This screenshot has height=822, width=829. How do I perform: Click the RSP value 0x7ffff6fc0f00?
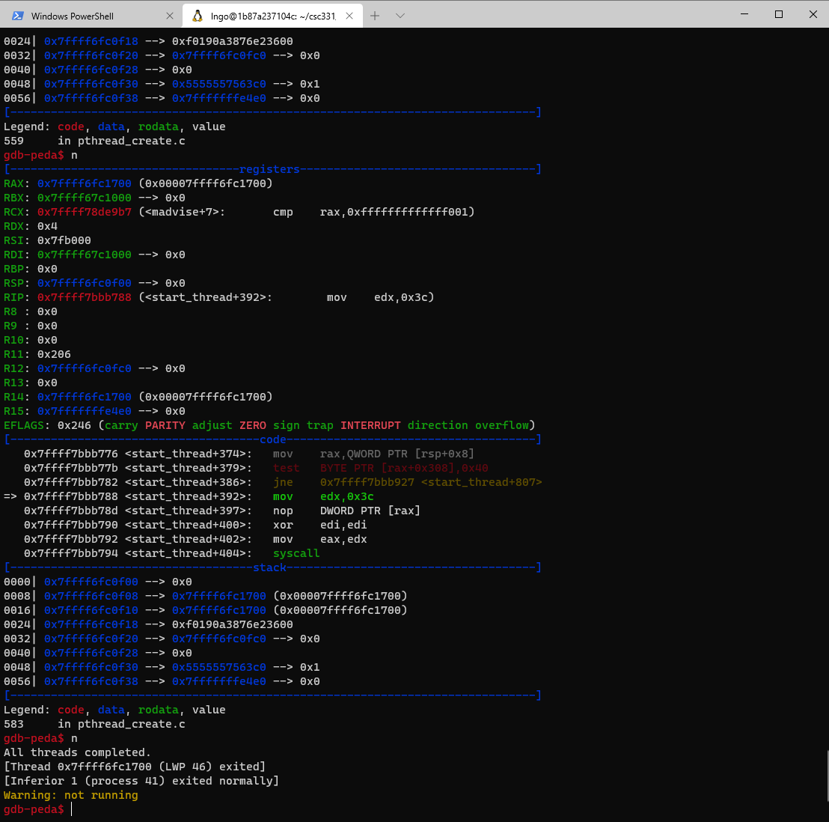[84, 283]
